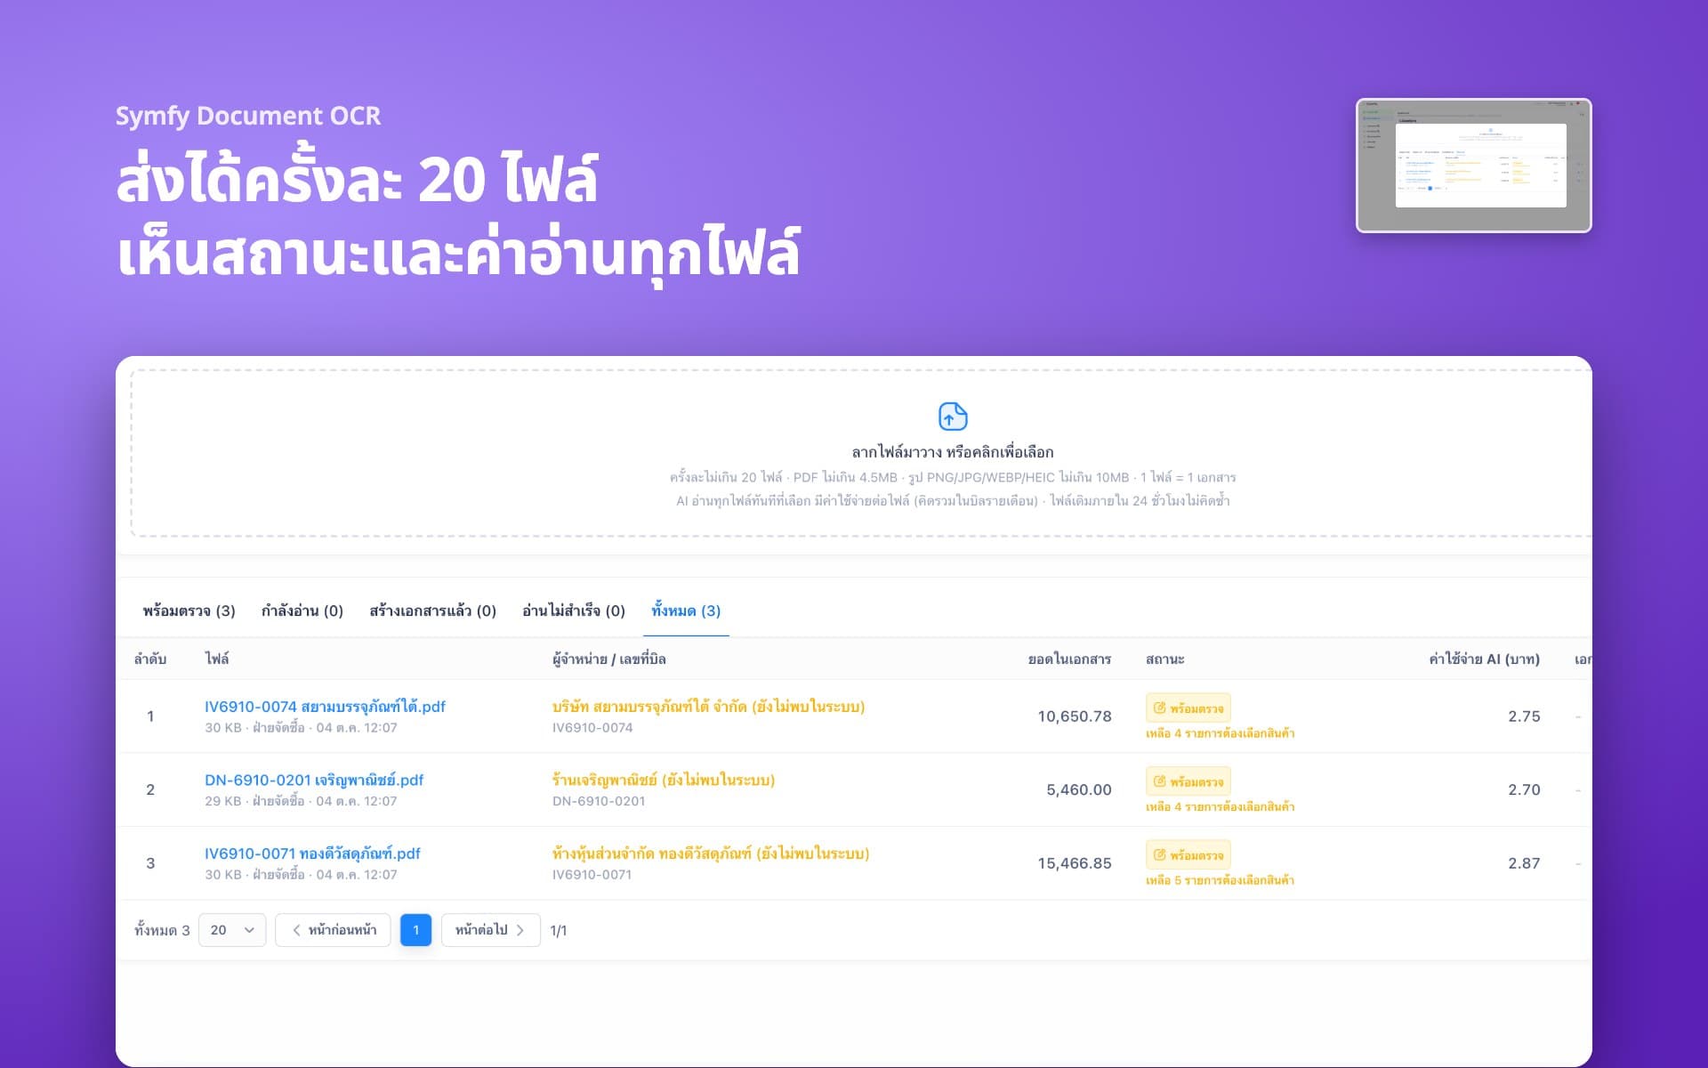Screen dimensions: 1708x1068
Task: Click supplier 'ห้างหุ้นส่วนจำกัด ทองดีวัสดุภัณฑ์'
Action: click(x=652, y=854)
